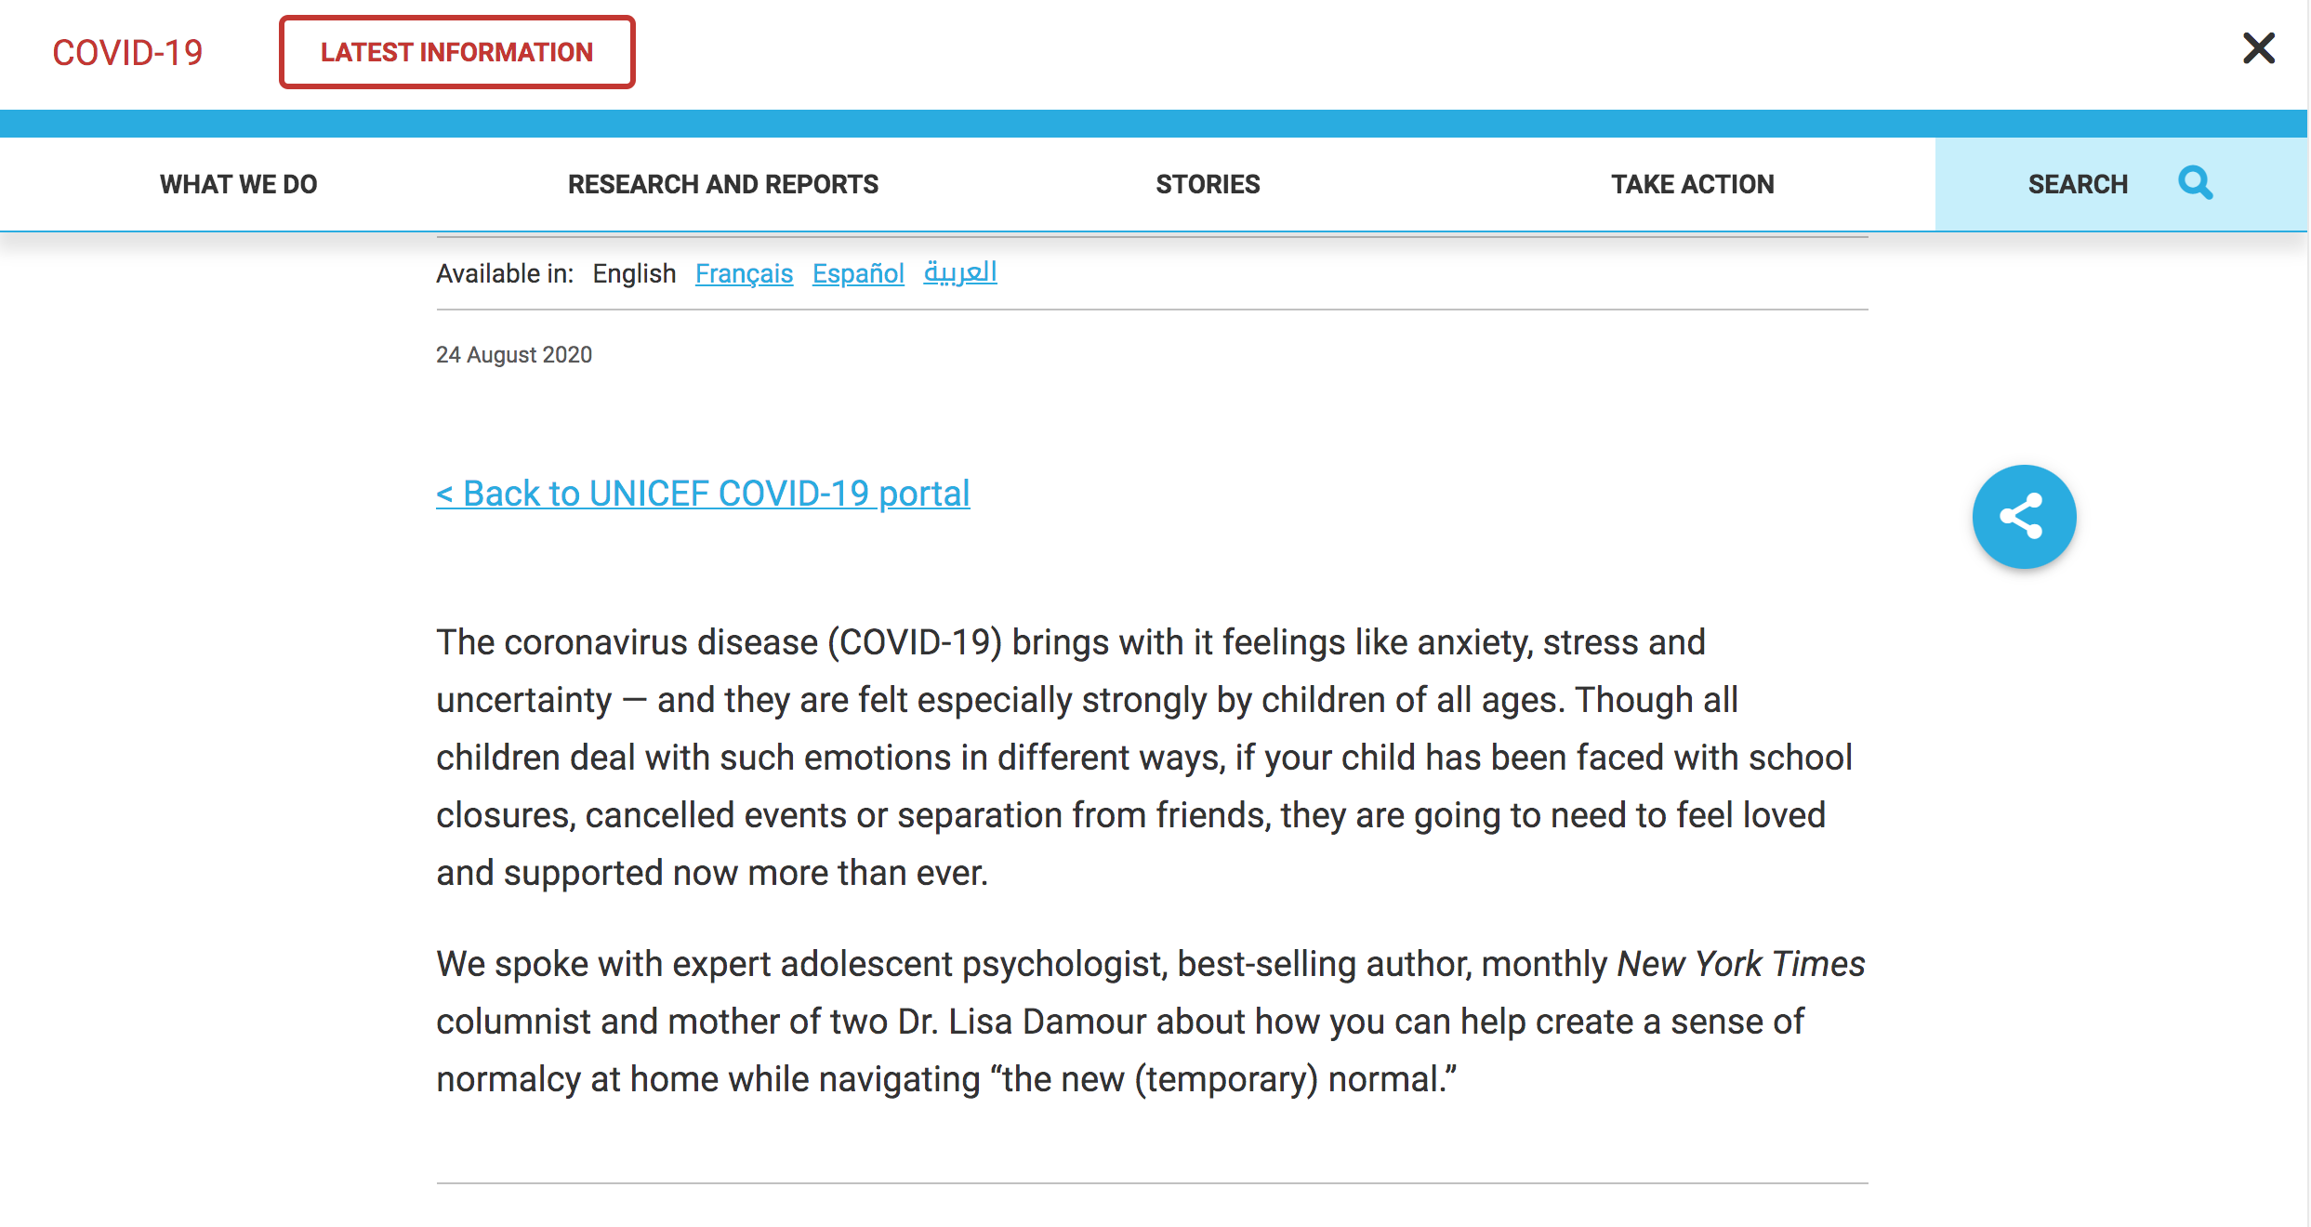View the article in Español

pos(858,273)
